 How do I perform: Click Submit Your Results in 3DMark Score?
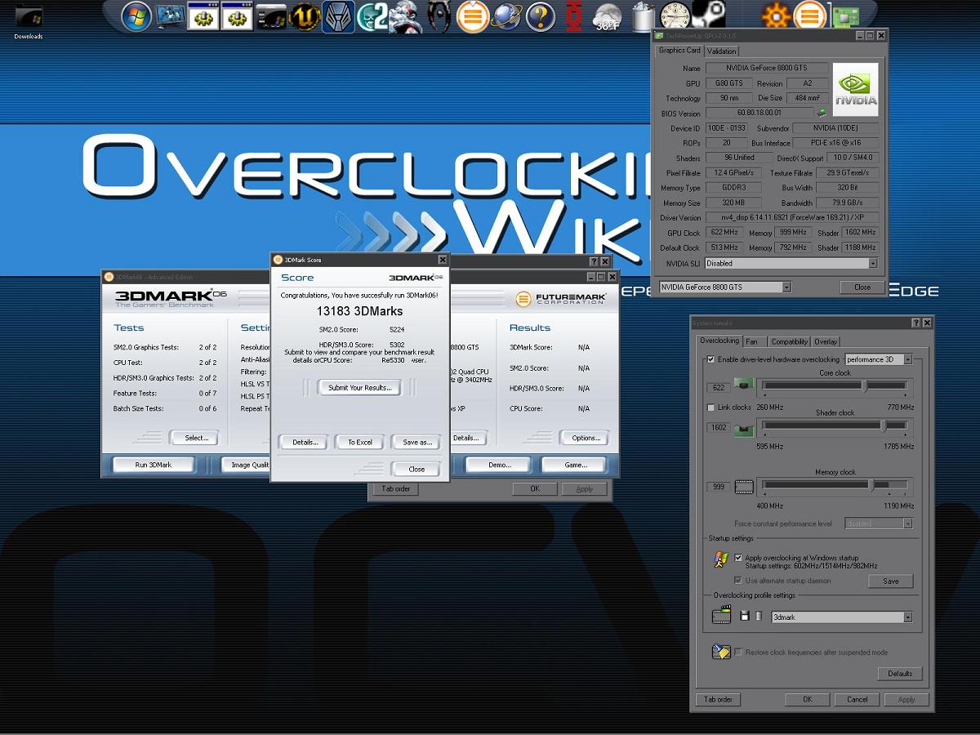click(359, 388)
